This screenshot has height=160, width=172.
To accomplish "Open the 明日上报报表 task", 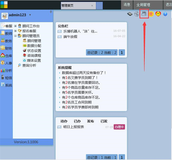I will coord(74,127).
